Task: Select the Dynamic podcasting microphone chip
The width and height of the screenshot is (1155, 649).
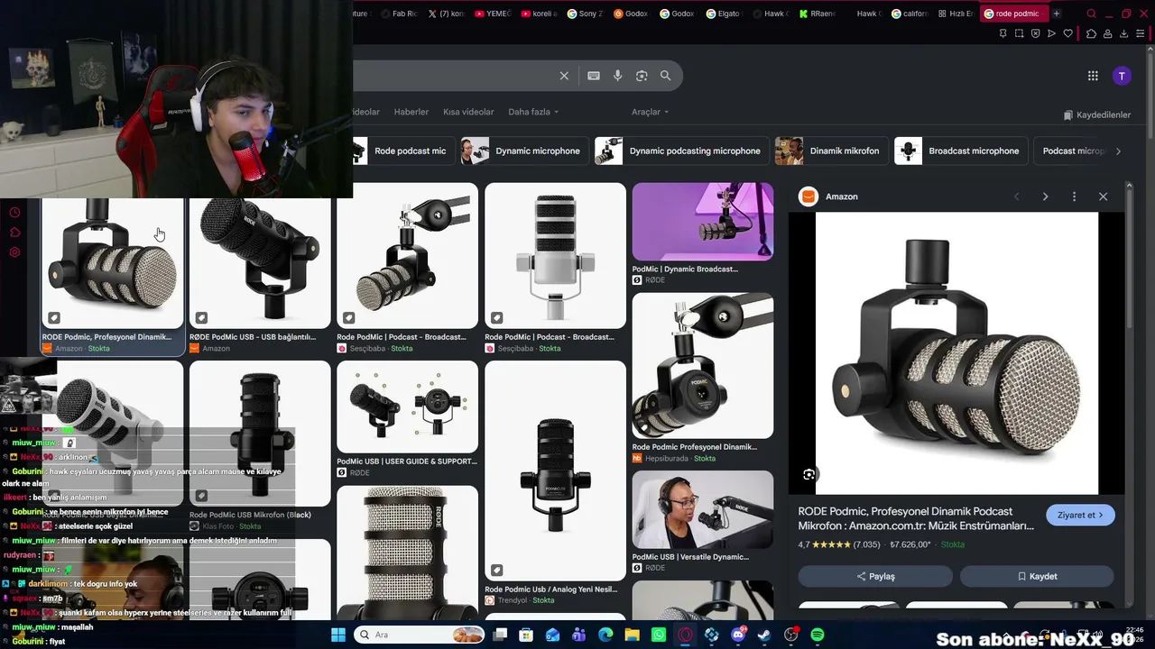Action: (x=682, y=151)
